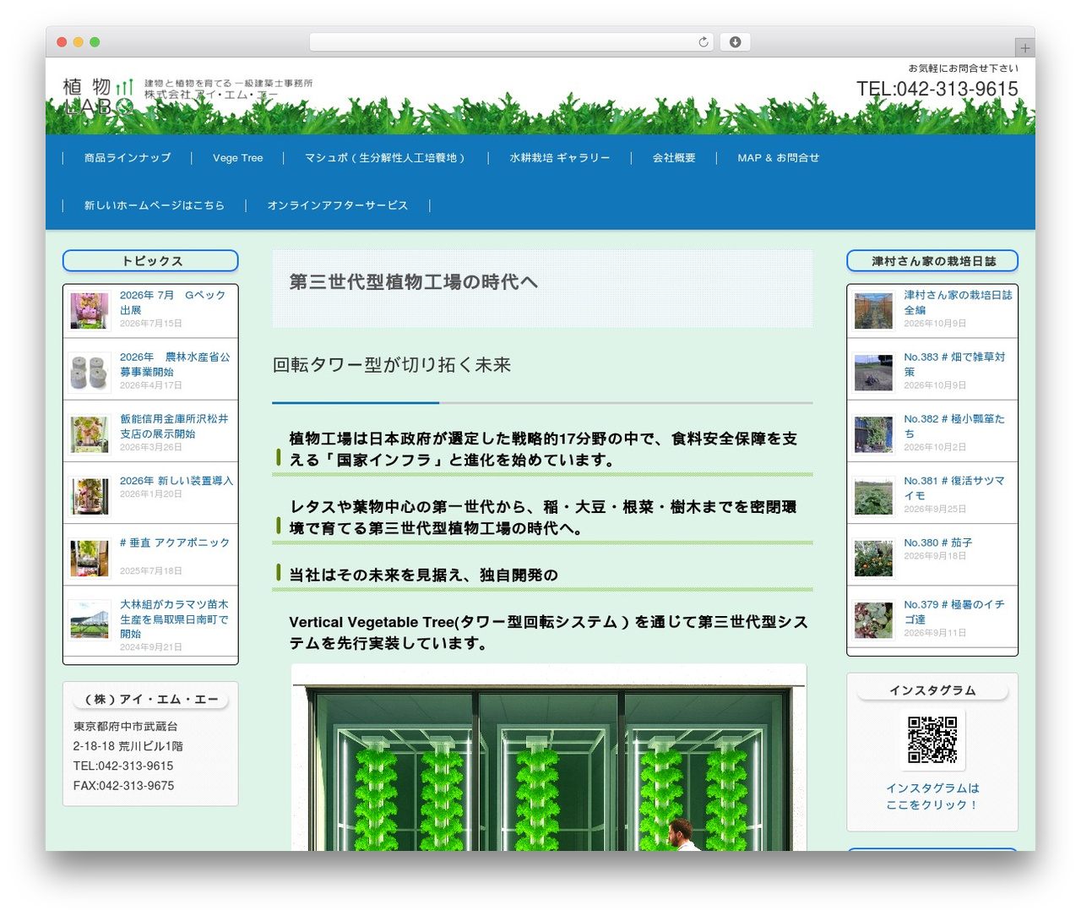The height and width of the screenshot is (916, 1081).
Task: Click the thumbnail beside 栽培日誌 全編
Action: pyautogui.click(x=873, y=311)
